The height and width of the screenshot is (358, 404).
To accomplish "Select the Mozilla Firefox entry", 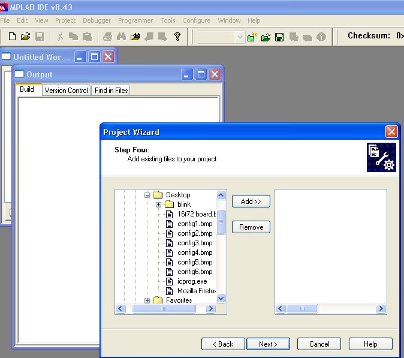I will pyautogui.click(x=197, y=291).
